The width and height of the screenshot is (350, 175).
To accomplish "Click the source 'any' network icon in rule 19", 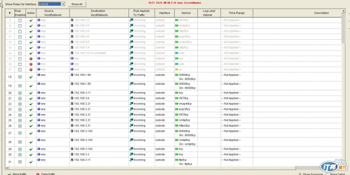I will pos(38,84).
